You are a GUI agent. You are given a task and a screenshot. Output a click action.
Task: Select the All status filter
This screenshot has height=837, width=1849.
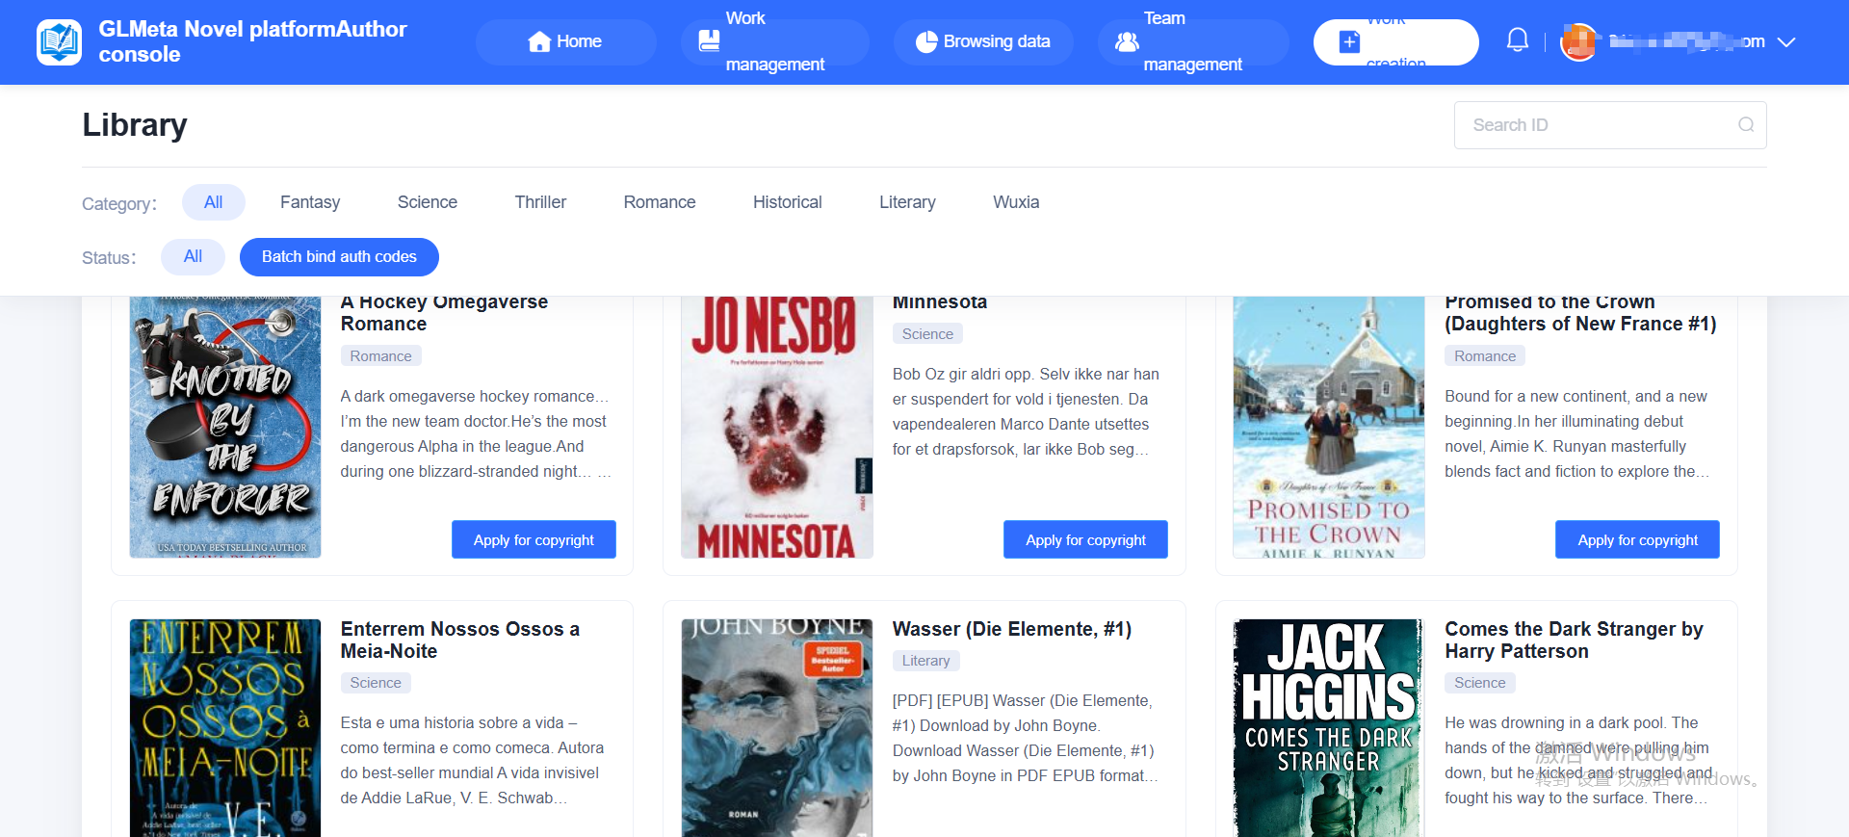tap(193, 256)
